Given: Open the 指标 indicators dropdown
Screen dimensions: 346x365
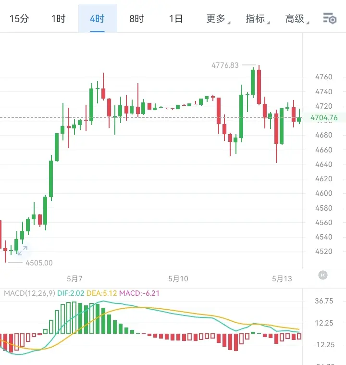Looking at the screenshot, I should pyautogui.click(x=258, y=19).
